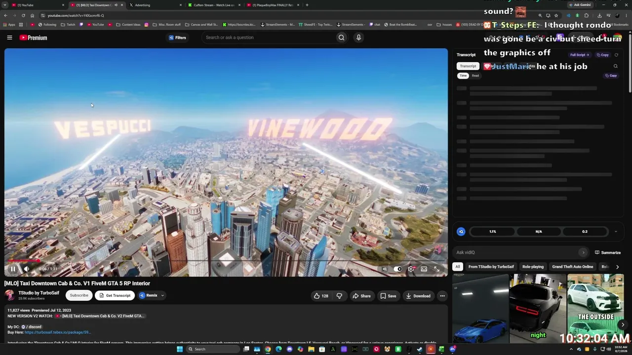Copy transcript using top Copy button
632x355 pixels.
coord(603,55)
